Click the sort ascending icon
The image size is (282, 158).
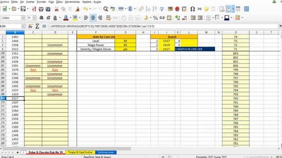pyautogui.click(x=148, y=9)
